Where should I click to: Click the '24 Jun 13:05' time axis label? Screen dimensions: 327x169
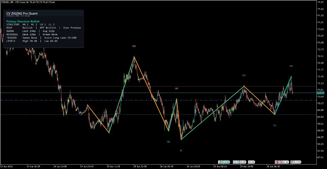coord(60,167)
